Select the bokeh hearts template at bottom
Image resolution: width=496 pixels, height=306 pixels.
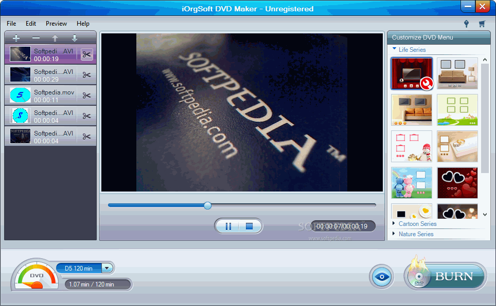point(457,211)
